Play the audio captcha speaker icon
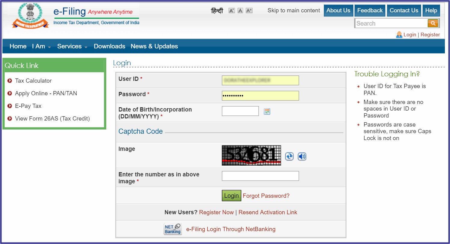 (x=302, y=156)
